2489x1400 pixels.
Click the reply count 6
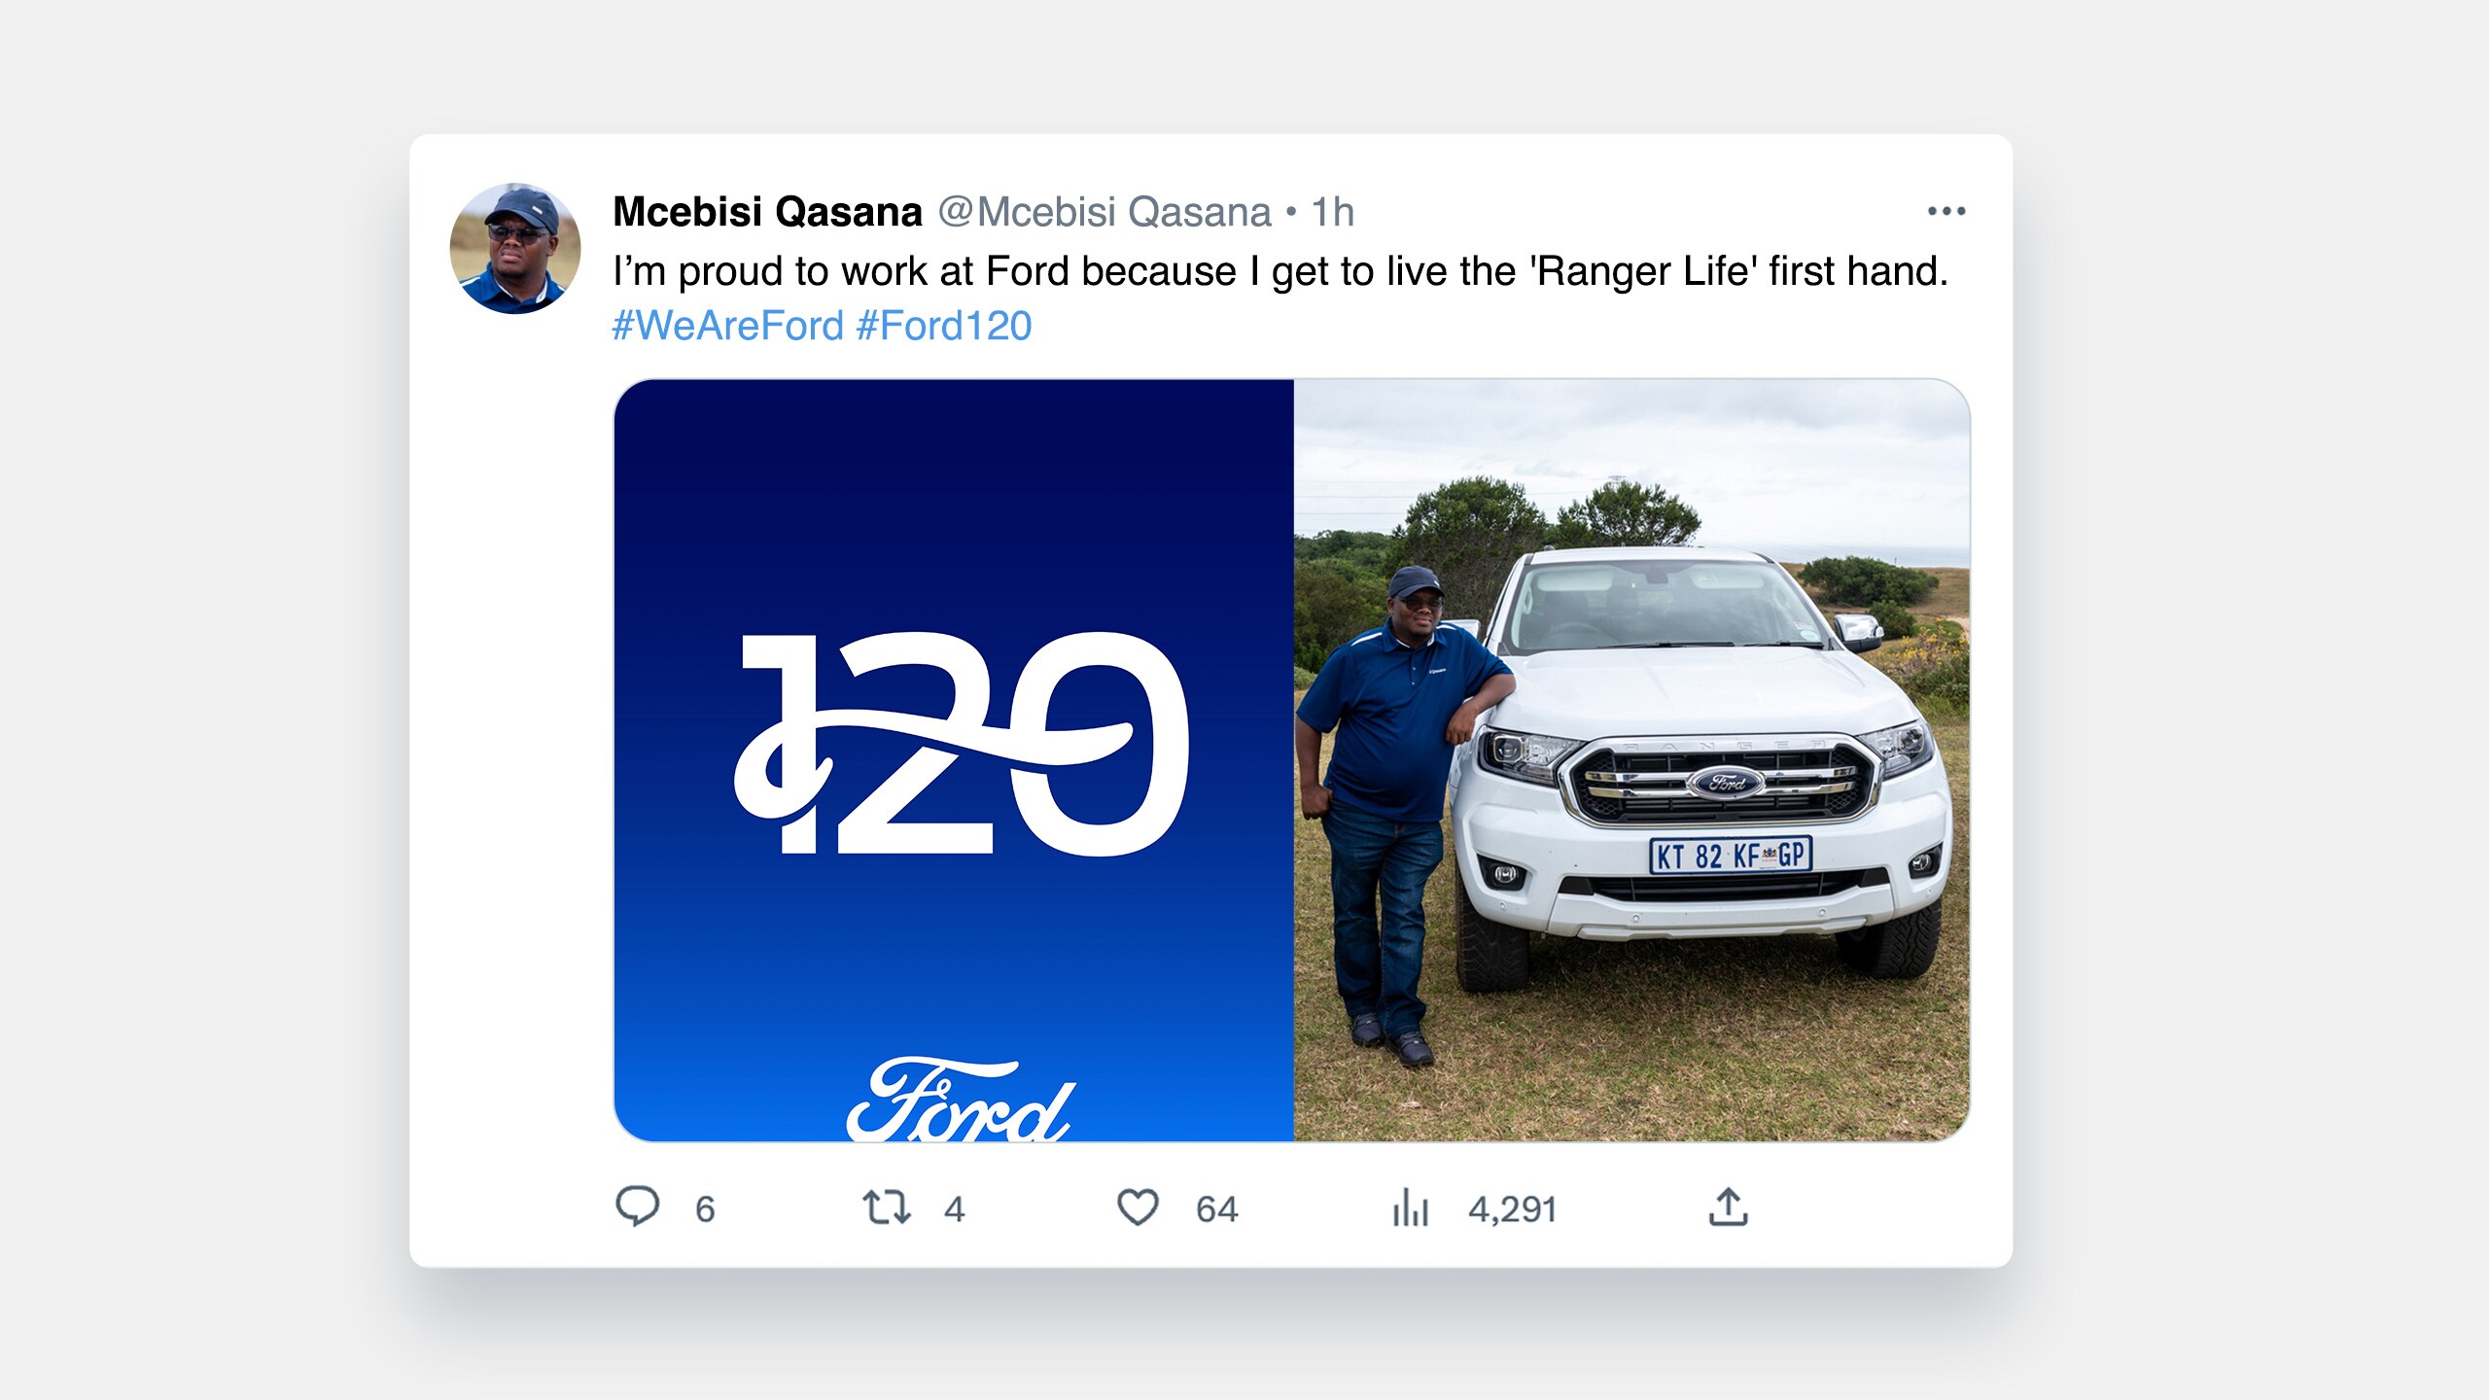[705, 1209]
